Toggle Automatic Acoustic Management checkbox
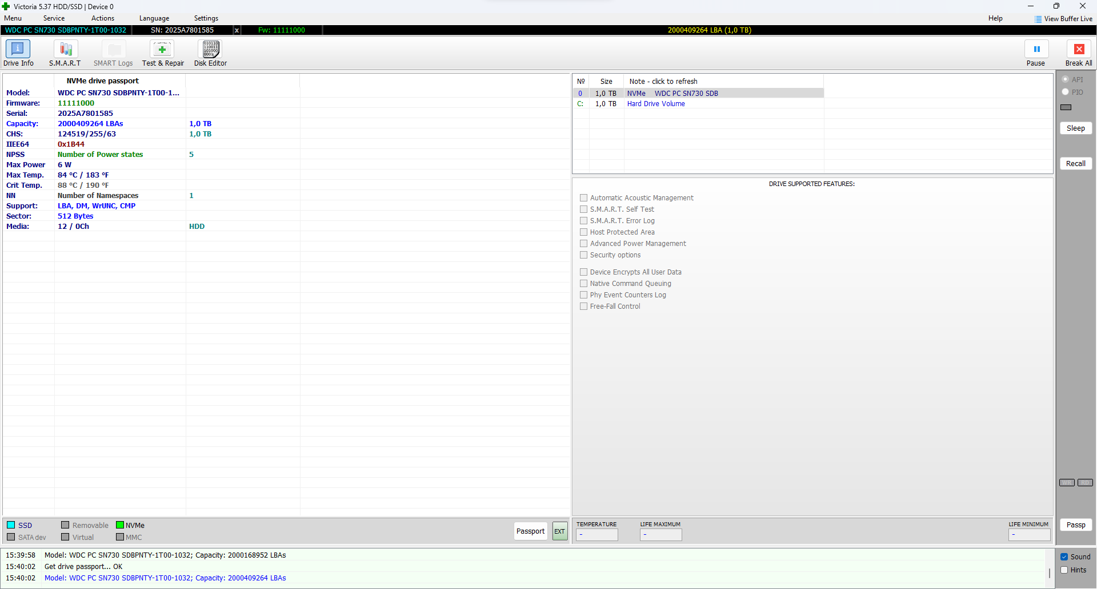This screenshot has width=1097, height=589. coord(584,198)
